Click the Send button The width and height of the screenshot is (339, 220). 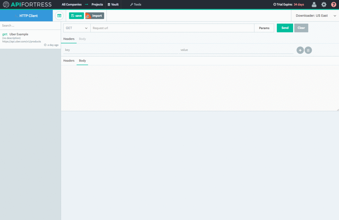pos(285,28)
